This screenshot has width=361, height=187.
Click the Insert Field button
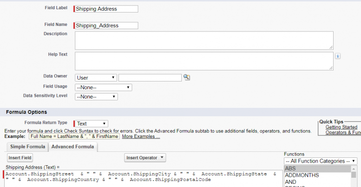point(20,158)
